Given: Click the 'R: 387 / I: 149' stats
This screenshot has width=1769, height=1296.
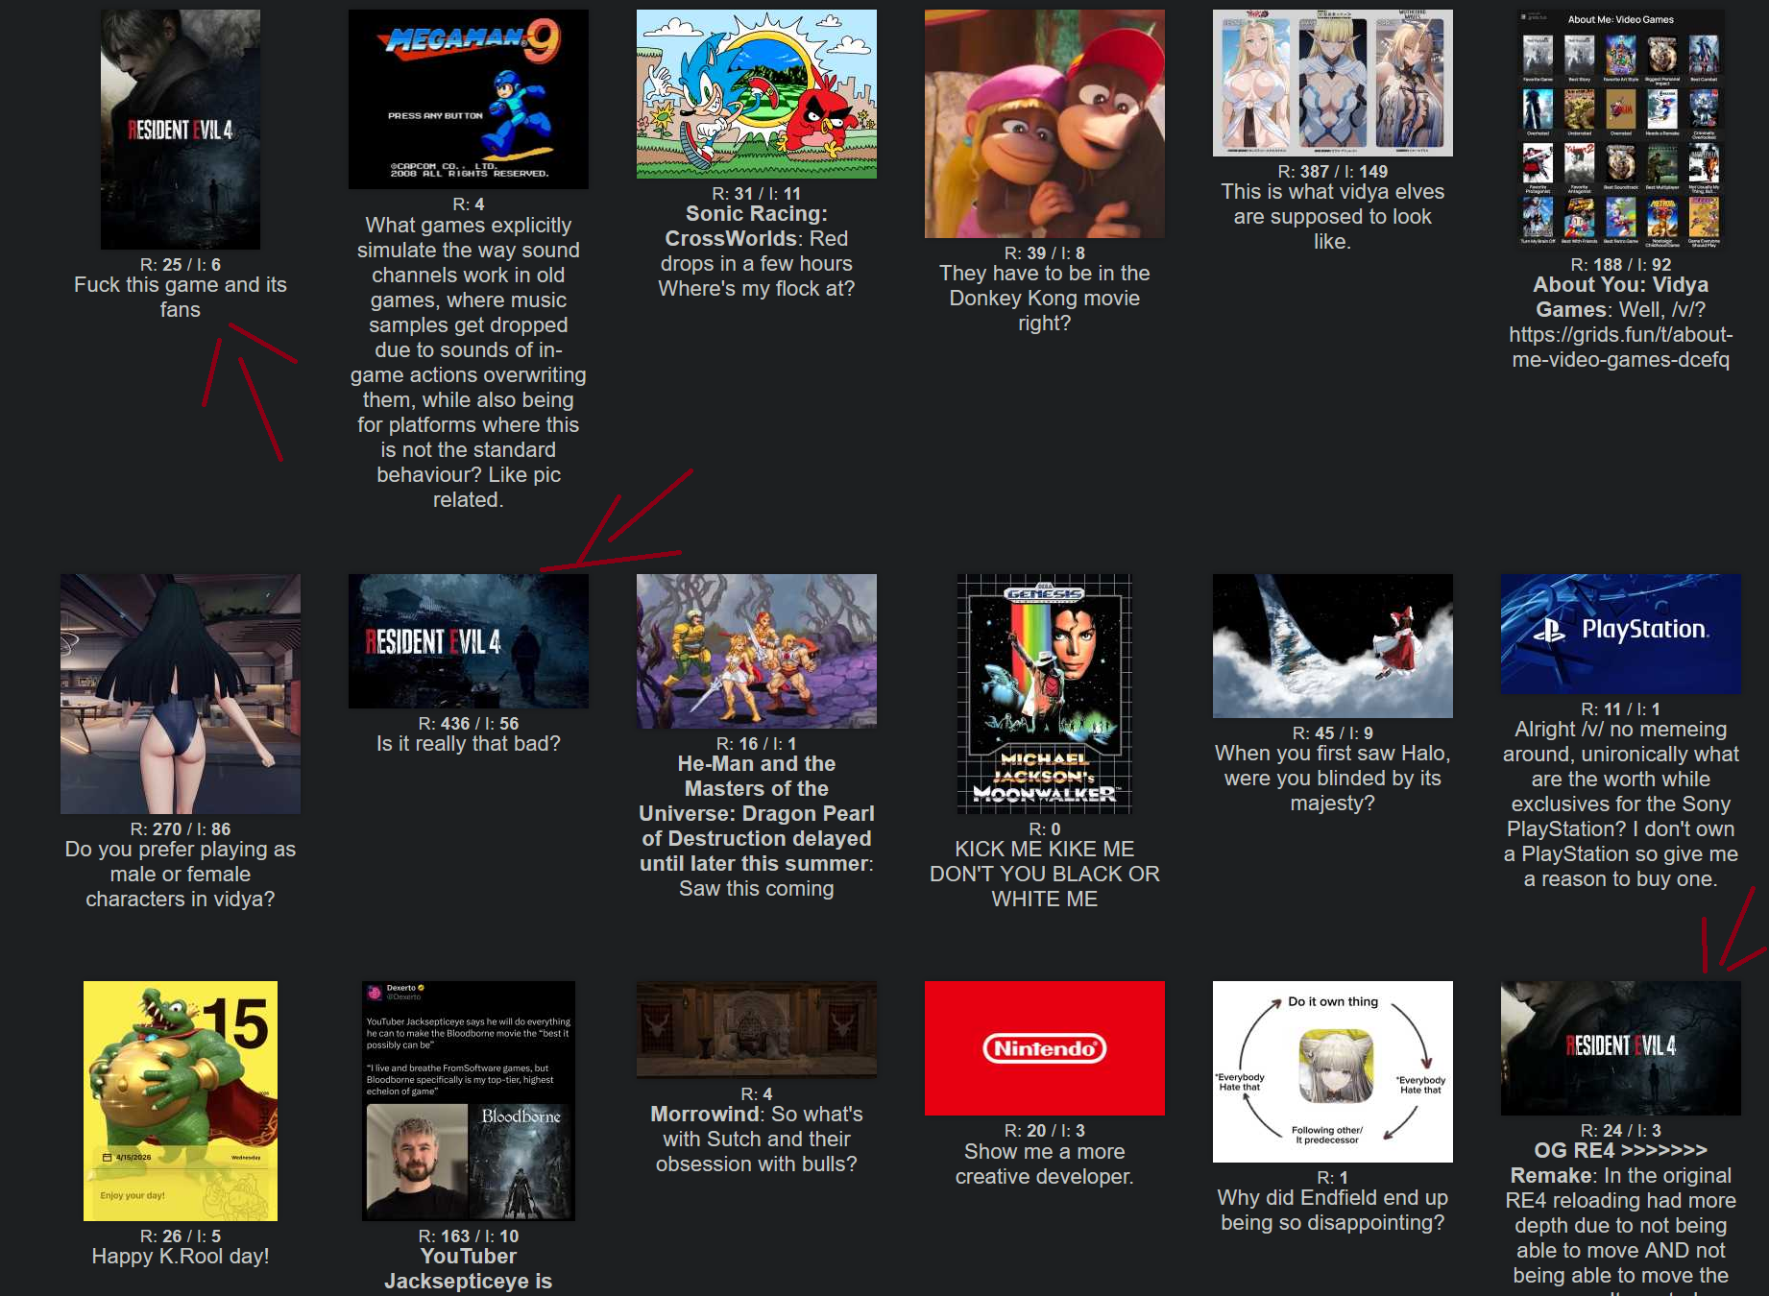Looking at the screenshot, I should coord(1333,172).
